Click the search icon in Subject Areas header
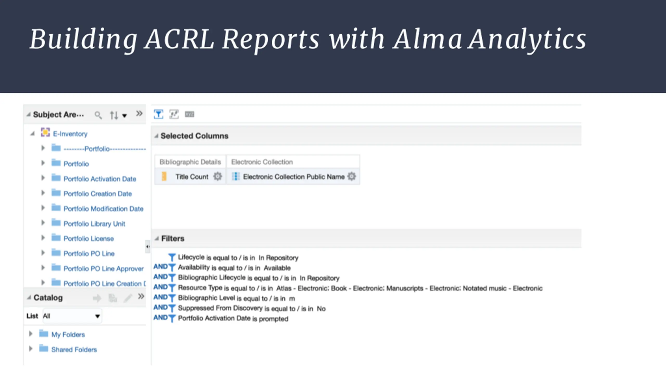Viewport: 666px width, 375px height. pyautogui.click(x=98, y=115)
